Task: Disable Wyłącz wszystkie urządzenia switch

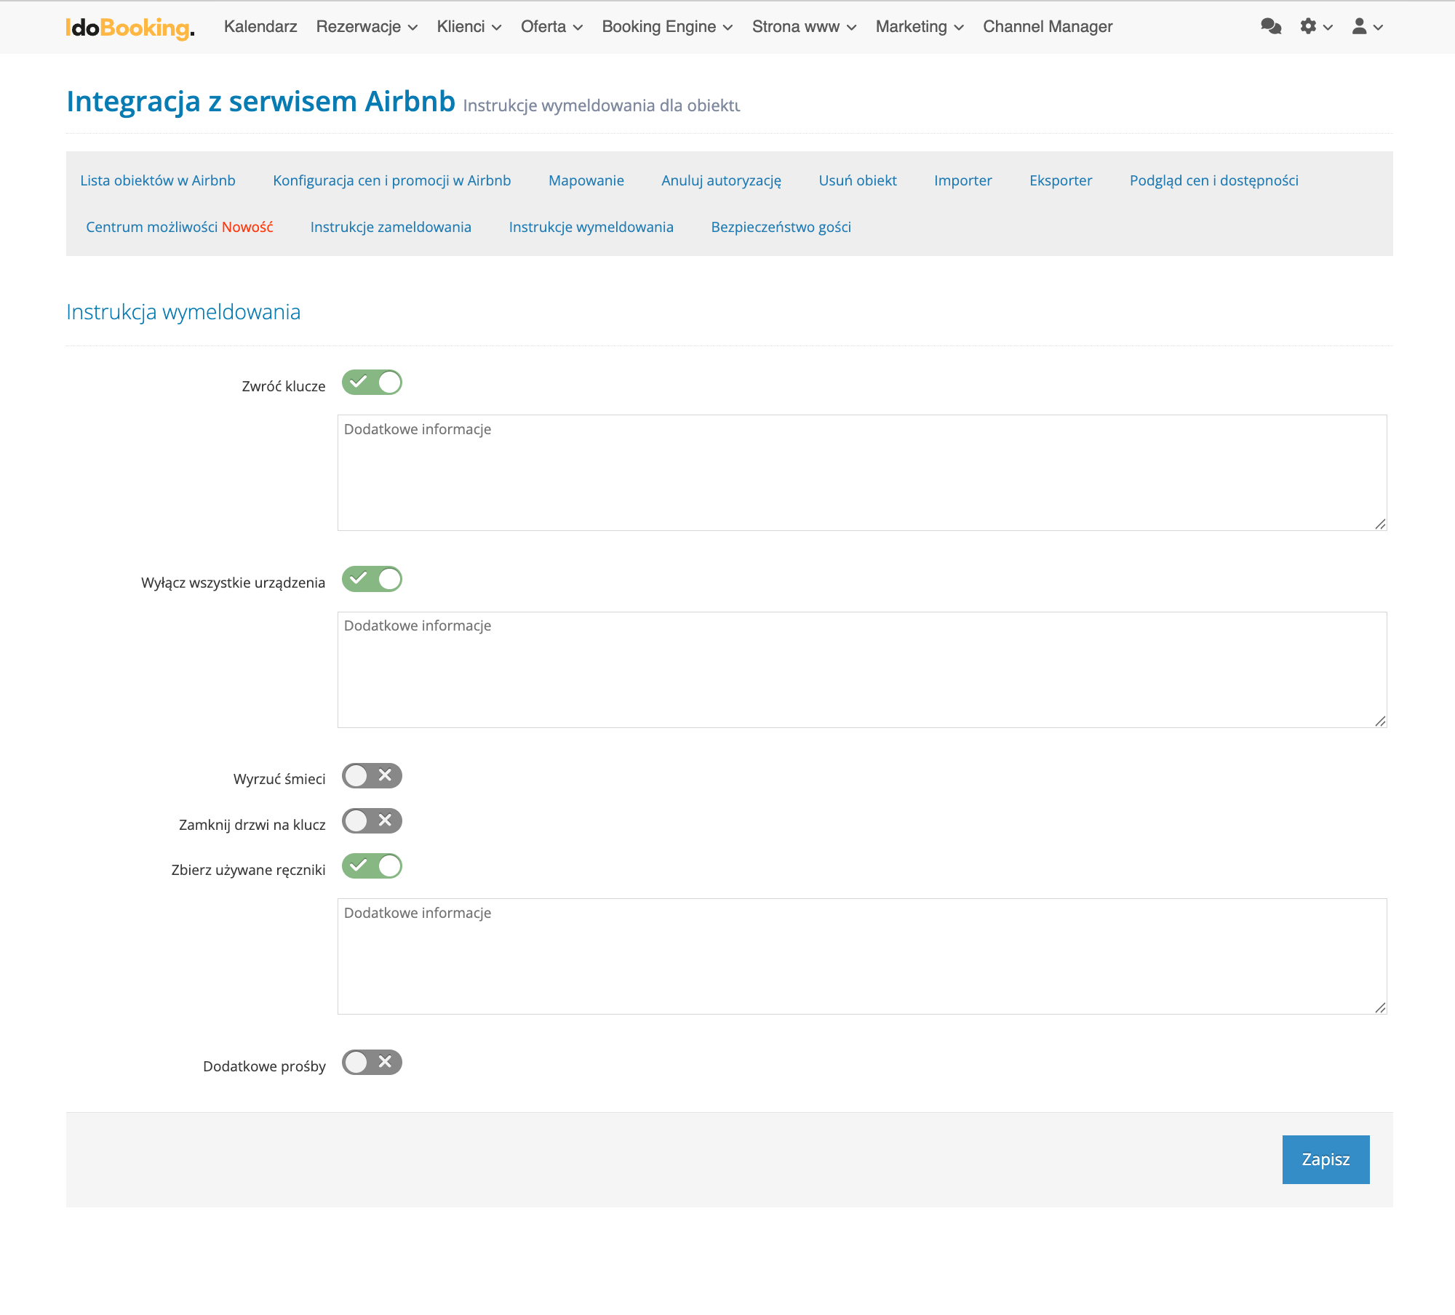Action: pyautogui.click(x=372, y=579)
